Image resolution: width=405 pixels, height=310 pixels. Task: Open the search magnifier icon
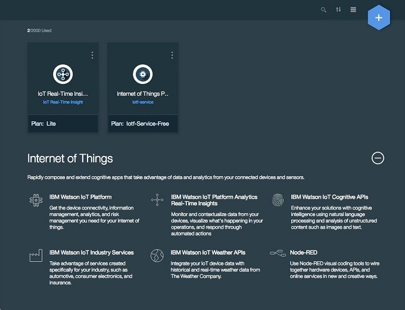pyautogui.click(x=323, y=10)
